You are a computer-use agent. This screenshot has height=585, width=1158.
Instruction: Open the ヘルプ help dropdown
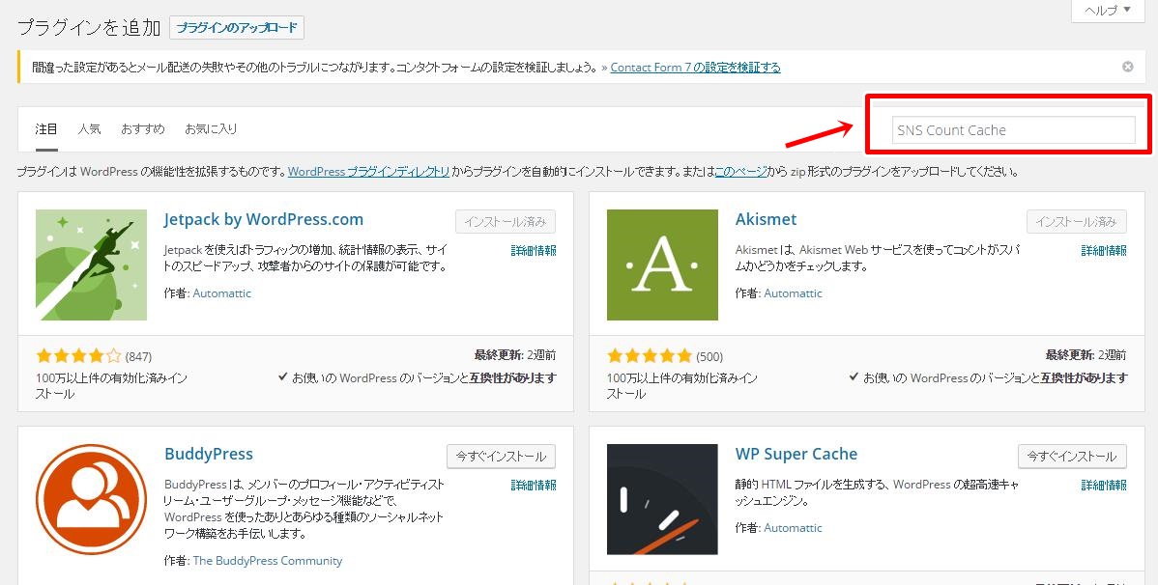(x=1108, y=11)
